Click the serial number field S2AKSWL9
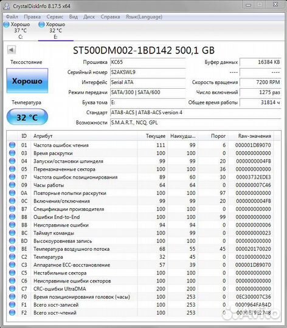This screenshot has width=287, height=328. 148,72
